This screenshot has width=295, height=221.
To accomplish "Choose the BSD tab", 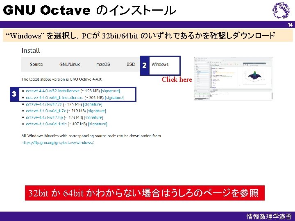I will tap(131, 64).
